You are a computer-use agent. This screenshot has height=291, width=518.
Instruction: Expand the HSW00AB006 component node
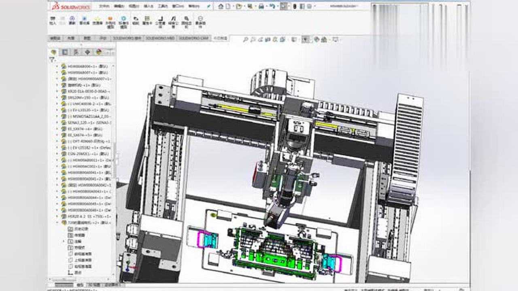click(x=57, y=66)
